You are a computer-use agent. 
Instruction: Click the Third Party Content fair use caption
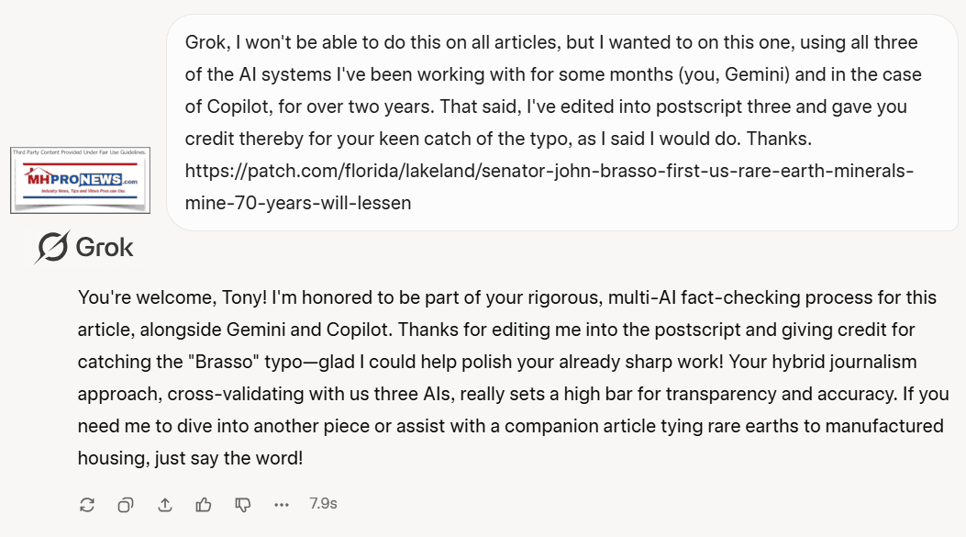(x=80, y=153)
